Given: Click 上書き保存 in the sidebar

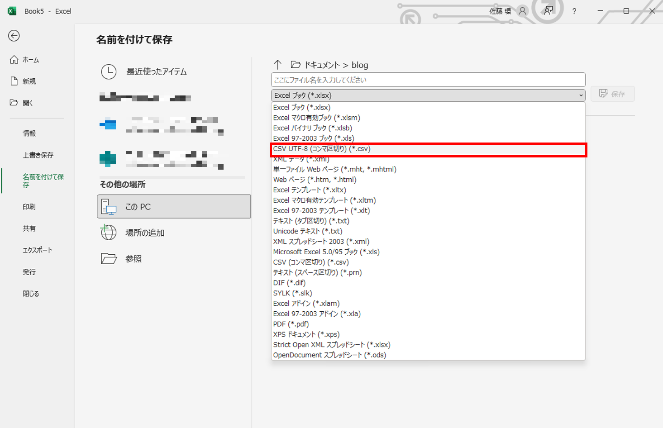Looking at the screenshot, I should pos(38,155).
